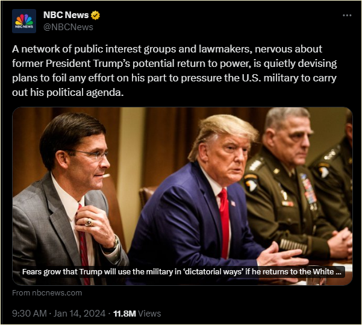
Task: Open the 'From nbcnews.com' source link
Action: click(47, 293)
